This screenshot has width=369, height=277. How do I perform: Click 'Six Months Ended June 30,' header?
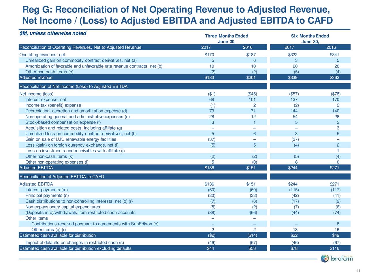click(310, 39)
